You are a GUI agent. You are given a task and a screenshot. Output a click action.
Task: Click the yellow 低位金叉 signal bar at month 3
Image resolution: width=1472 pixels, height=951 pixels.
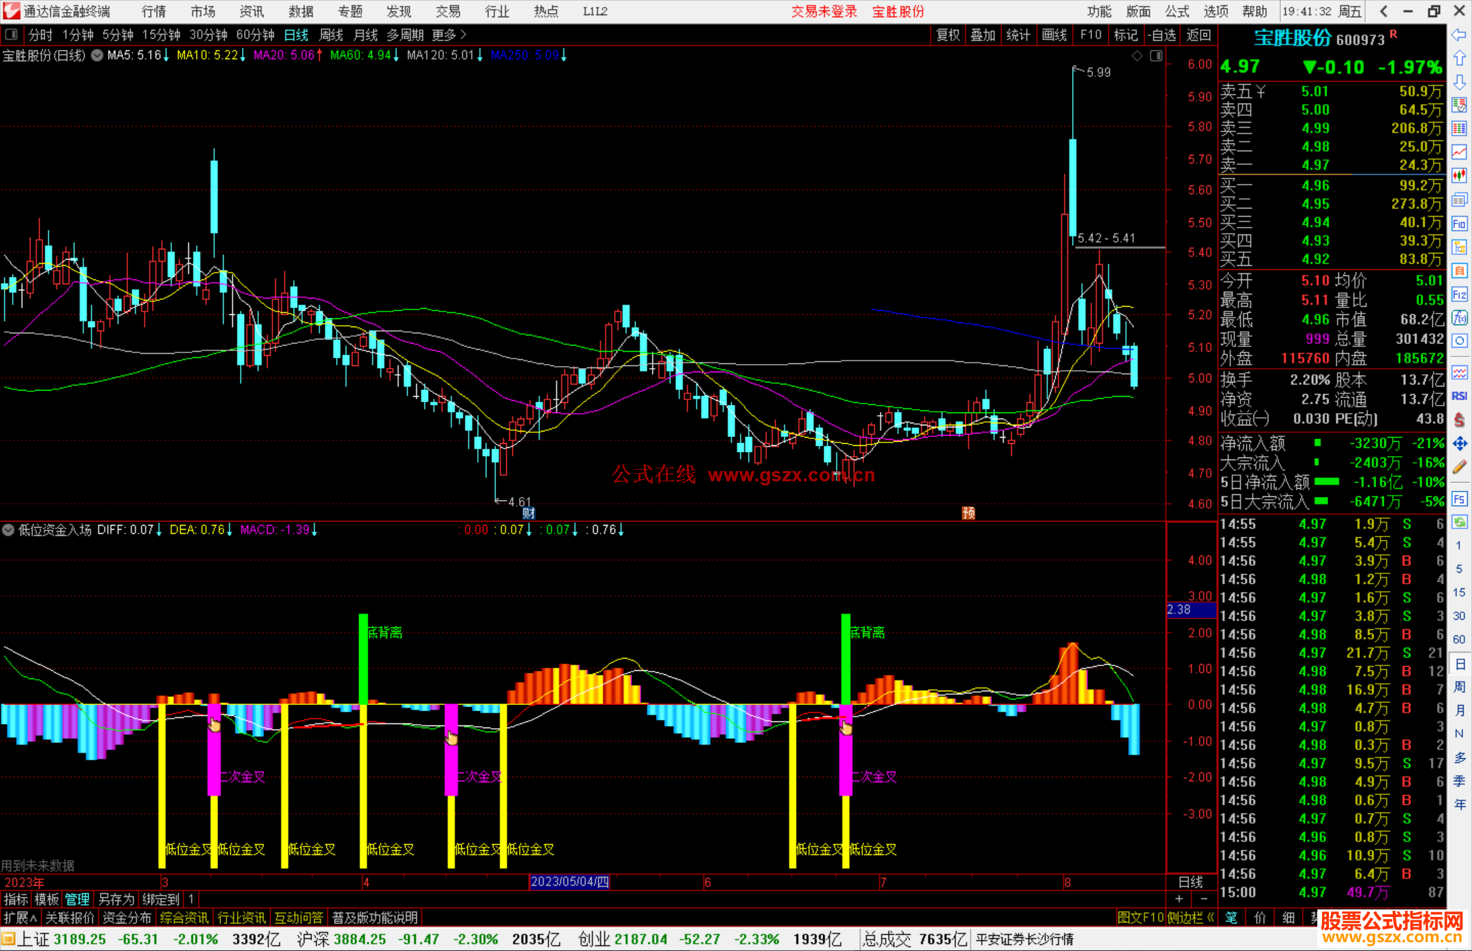tap(162, 784)
